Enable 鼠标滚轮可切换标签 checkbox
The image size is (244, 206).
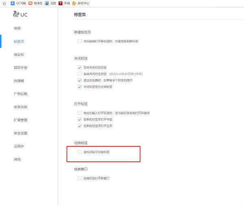[80, 152]
